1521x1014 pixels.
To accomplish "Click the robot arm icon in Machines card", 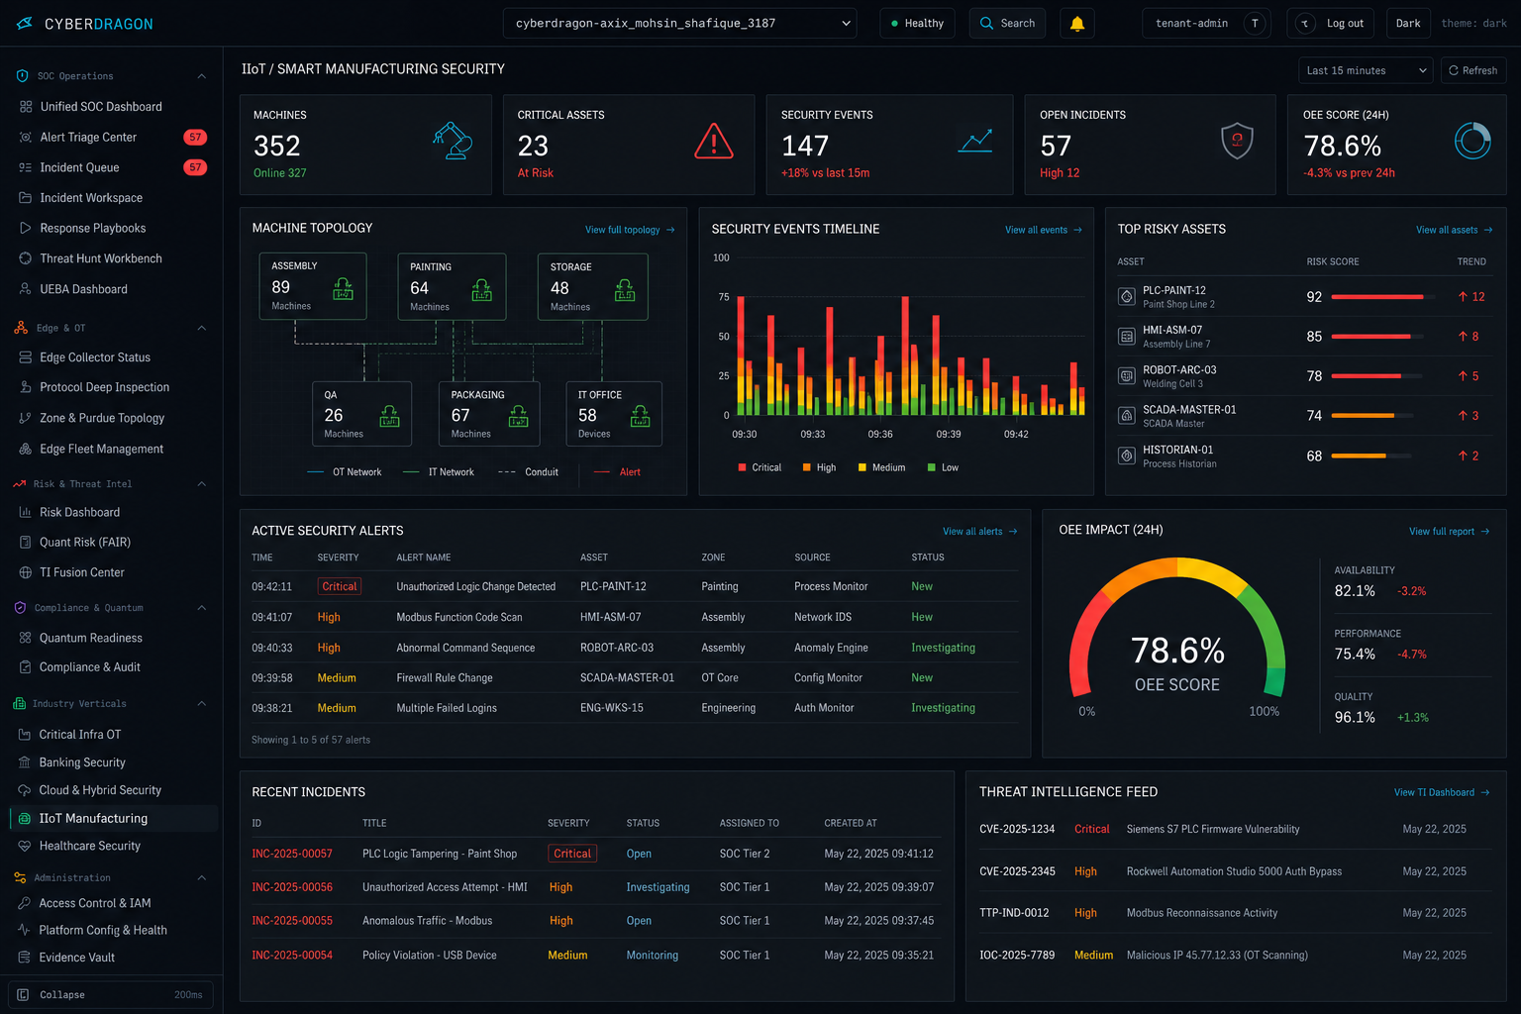I will [453, 141].
